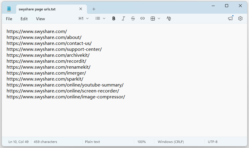Image resolution: width=249 pixels, height=148 pixels.
Task: Open the bulleted list icon
Action: click(x=98, y=18)
